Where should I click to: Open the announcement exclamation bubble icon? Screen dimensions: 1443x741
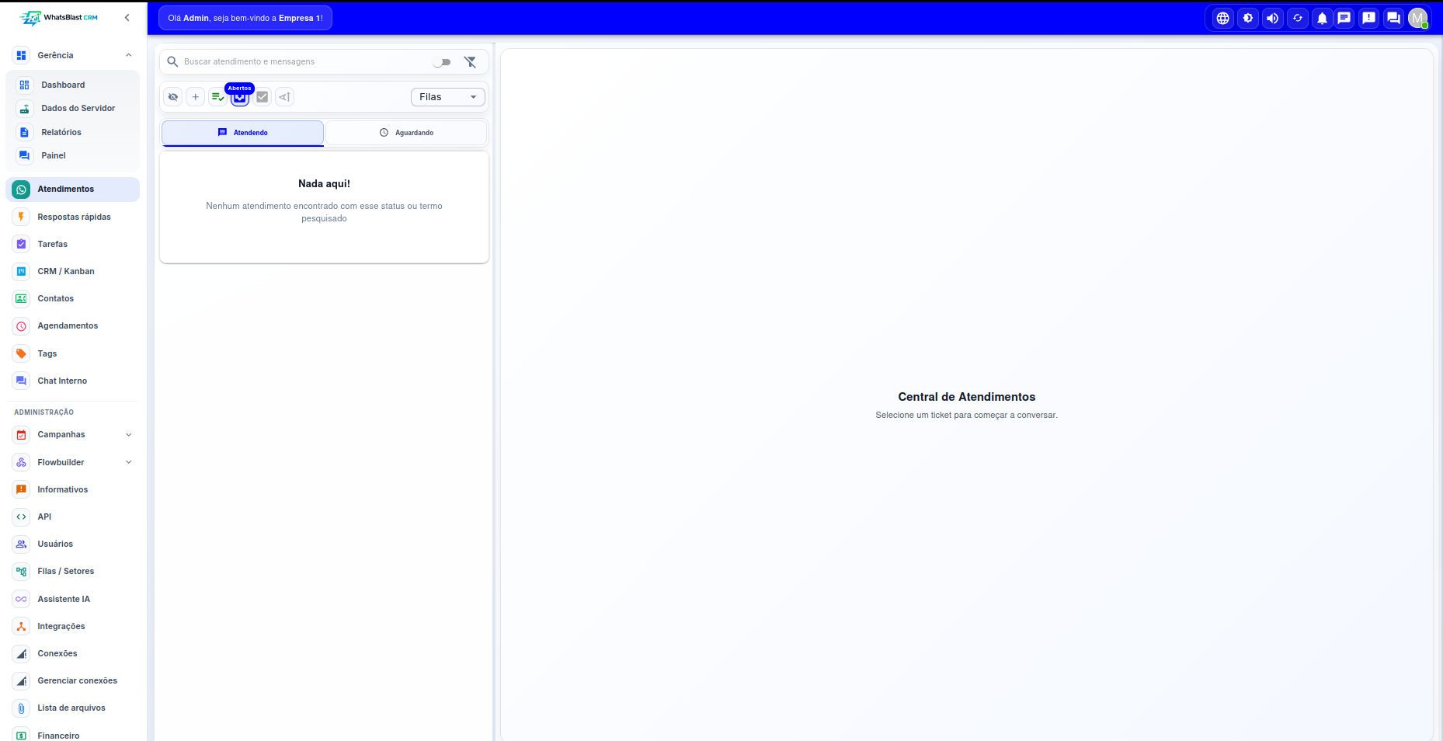(x=1369, y=18)
